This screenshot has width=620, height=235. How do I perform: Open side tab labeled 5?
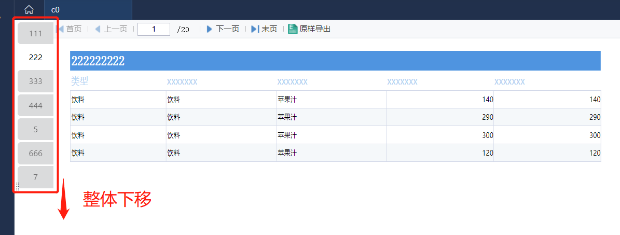point(36,129)
